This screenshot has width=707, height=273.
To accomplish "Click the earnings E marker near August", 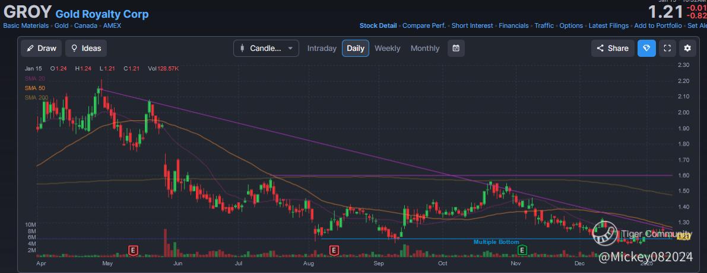I will [x=334, y=250].
